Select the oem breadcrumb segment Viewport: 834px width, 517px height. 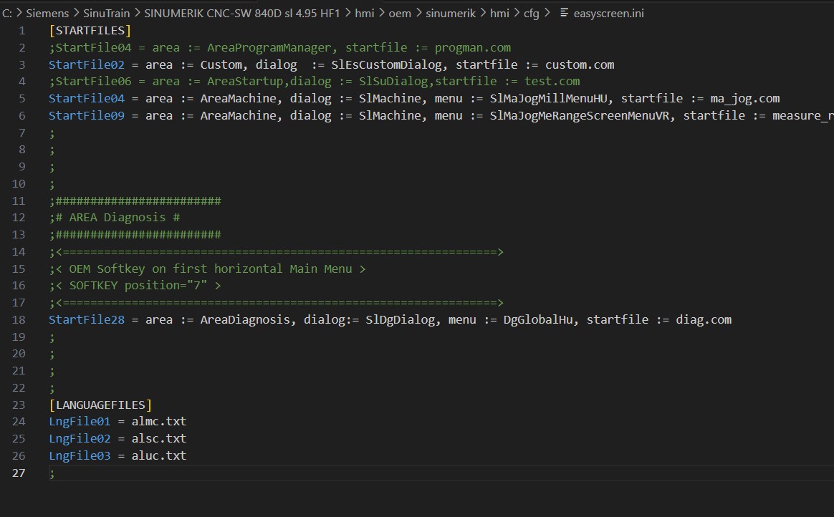click(x=400, y=14)
